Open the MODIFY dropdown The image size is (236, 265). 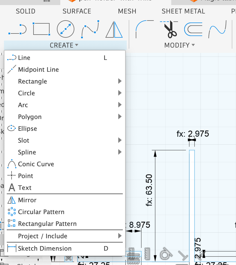click(x=179, y=45)
